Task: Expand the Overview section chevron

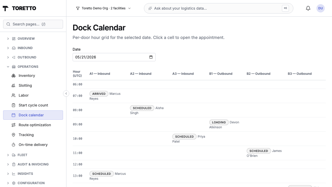Action: [x=8, y=39]
